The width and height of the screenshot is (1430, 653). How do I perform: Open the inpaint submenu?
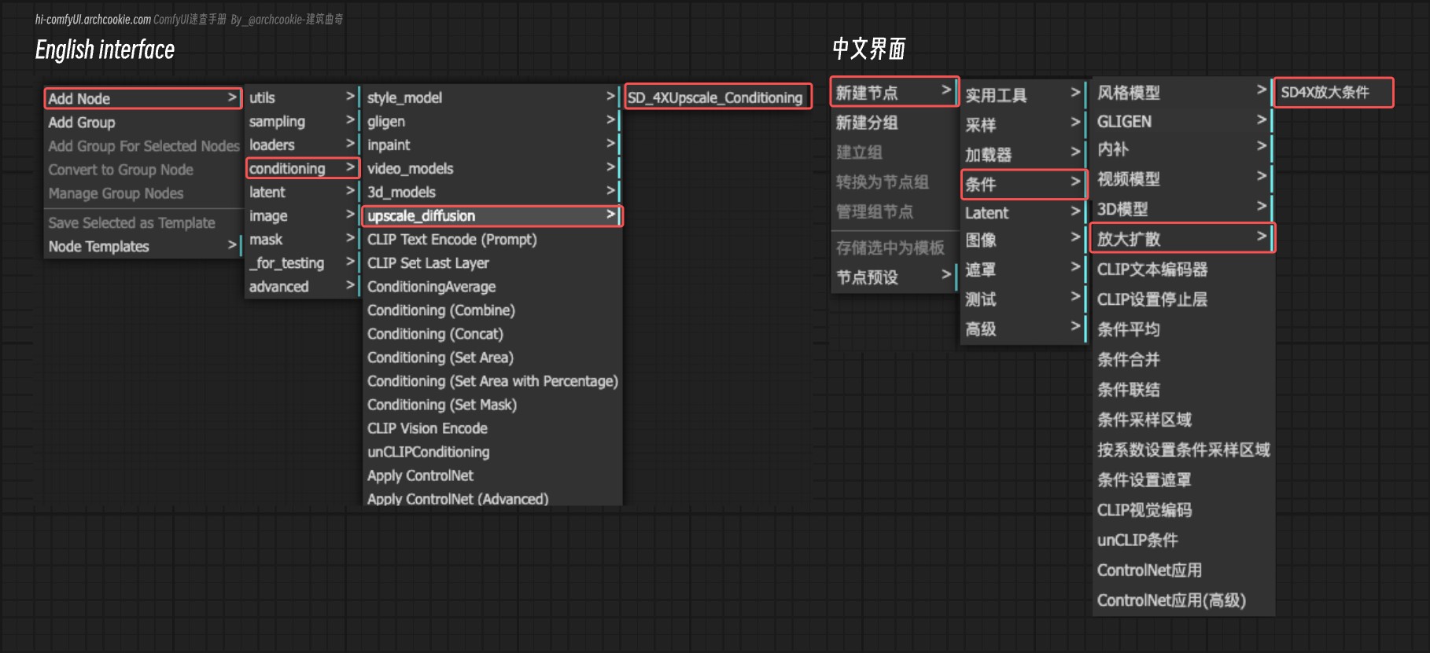click(x=492, y=145)
